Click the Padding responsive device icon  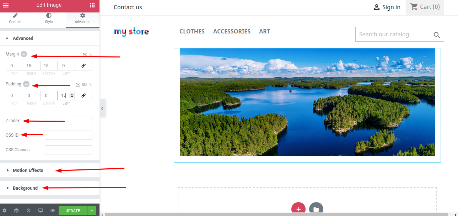[x=26, y=84]
